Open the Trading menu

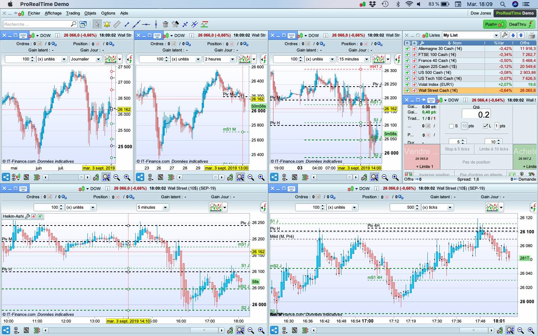(73, 13)
